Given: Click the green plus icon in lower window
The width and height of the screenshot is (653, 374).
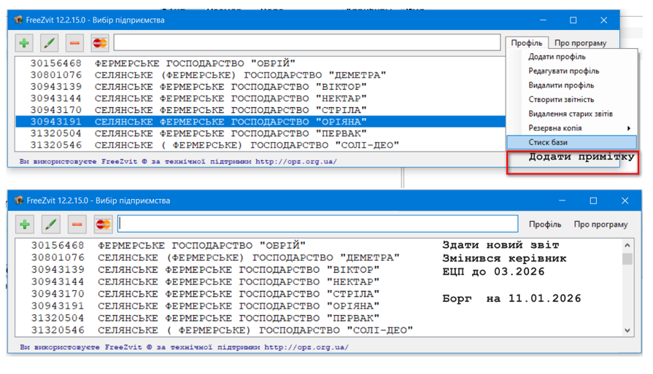Looking at the screenshot, I should 26,224.
